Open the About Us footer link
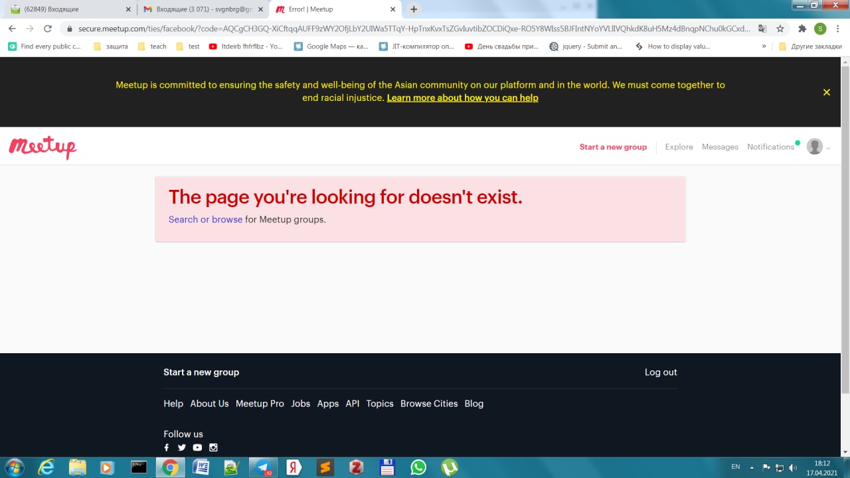This screenshot has height=478, width=850. click(209, 404)
